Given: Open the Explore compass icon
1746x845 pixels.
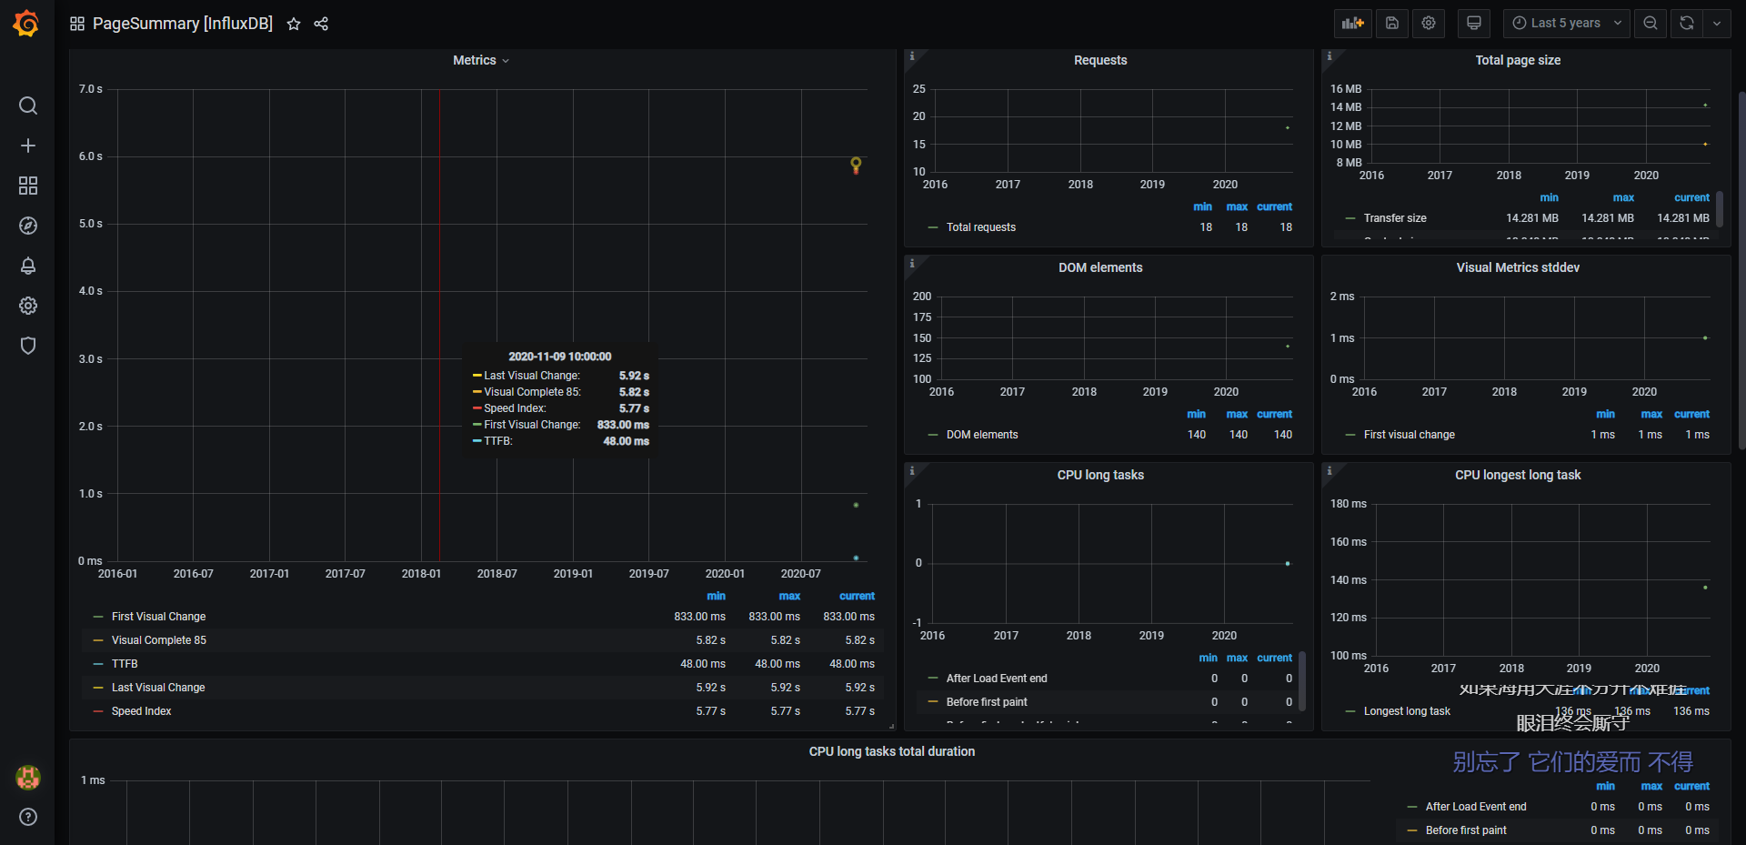Looking at the screenshot, I should click(x=28, y=226).
